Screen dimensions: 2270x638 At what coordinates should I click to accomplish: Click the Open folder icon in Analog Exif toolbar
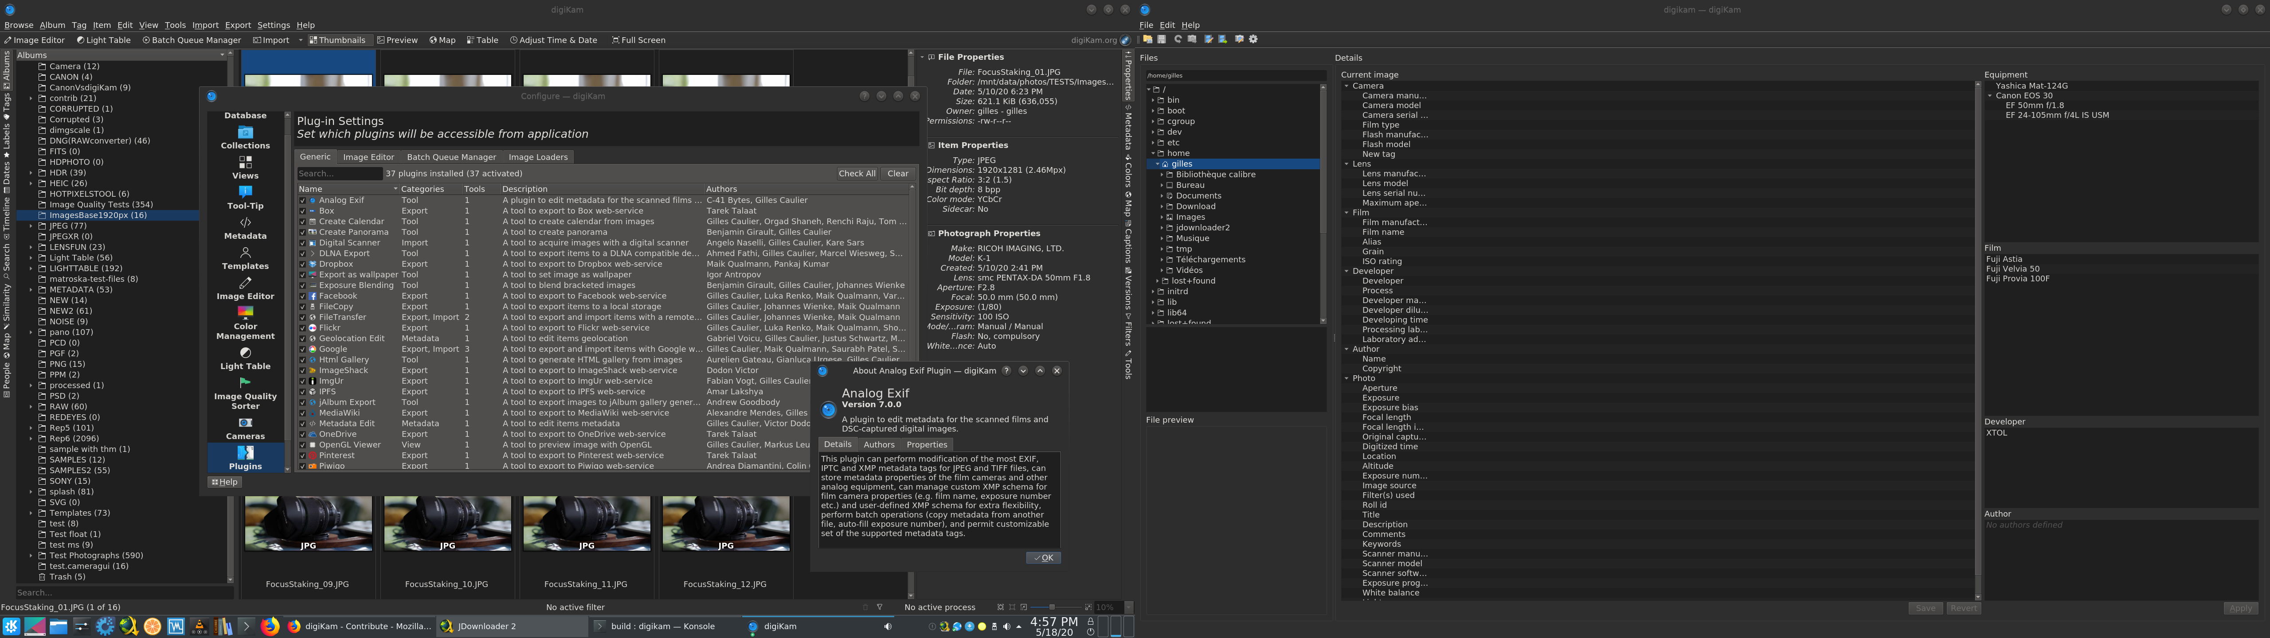1148,39
